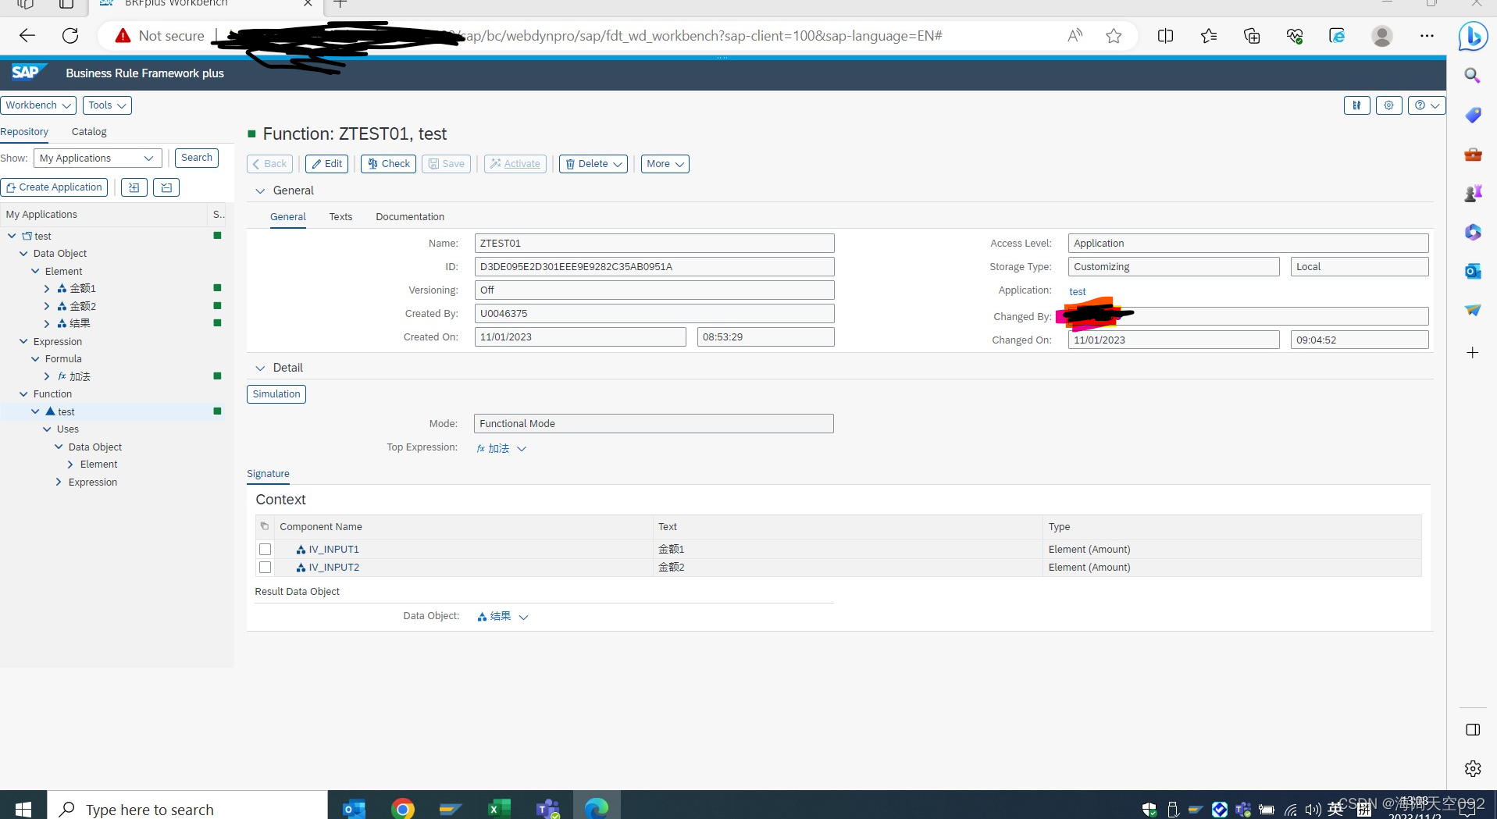Screen dimensions: 1497x819
Task: Click the copy icon in Context table header
Action: 265,526
